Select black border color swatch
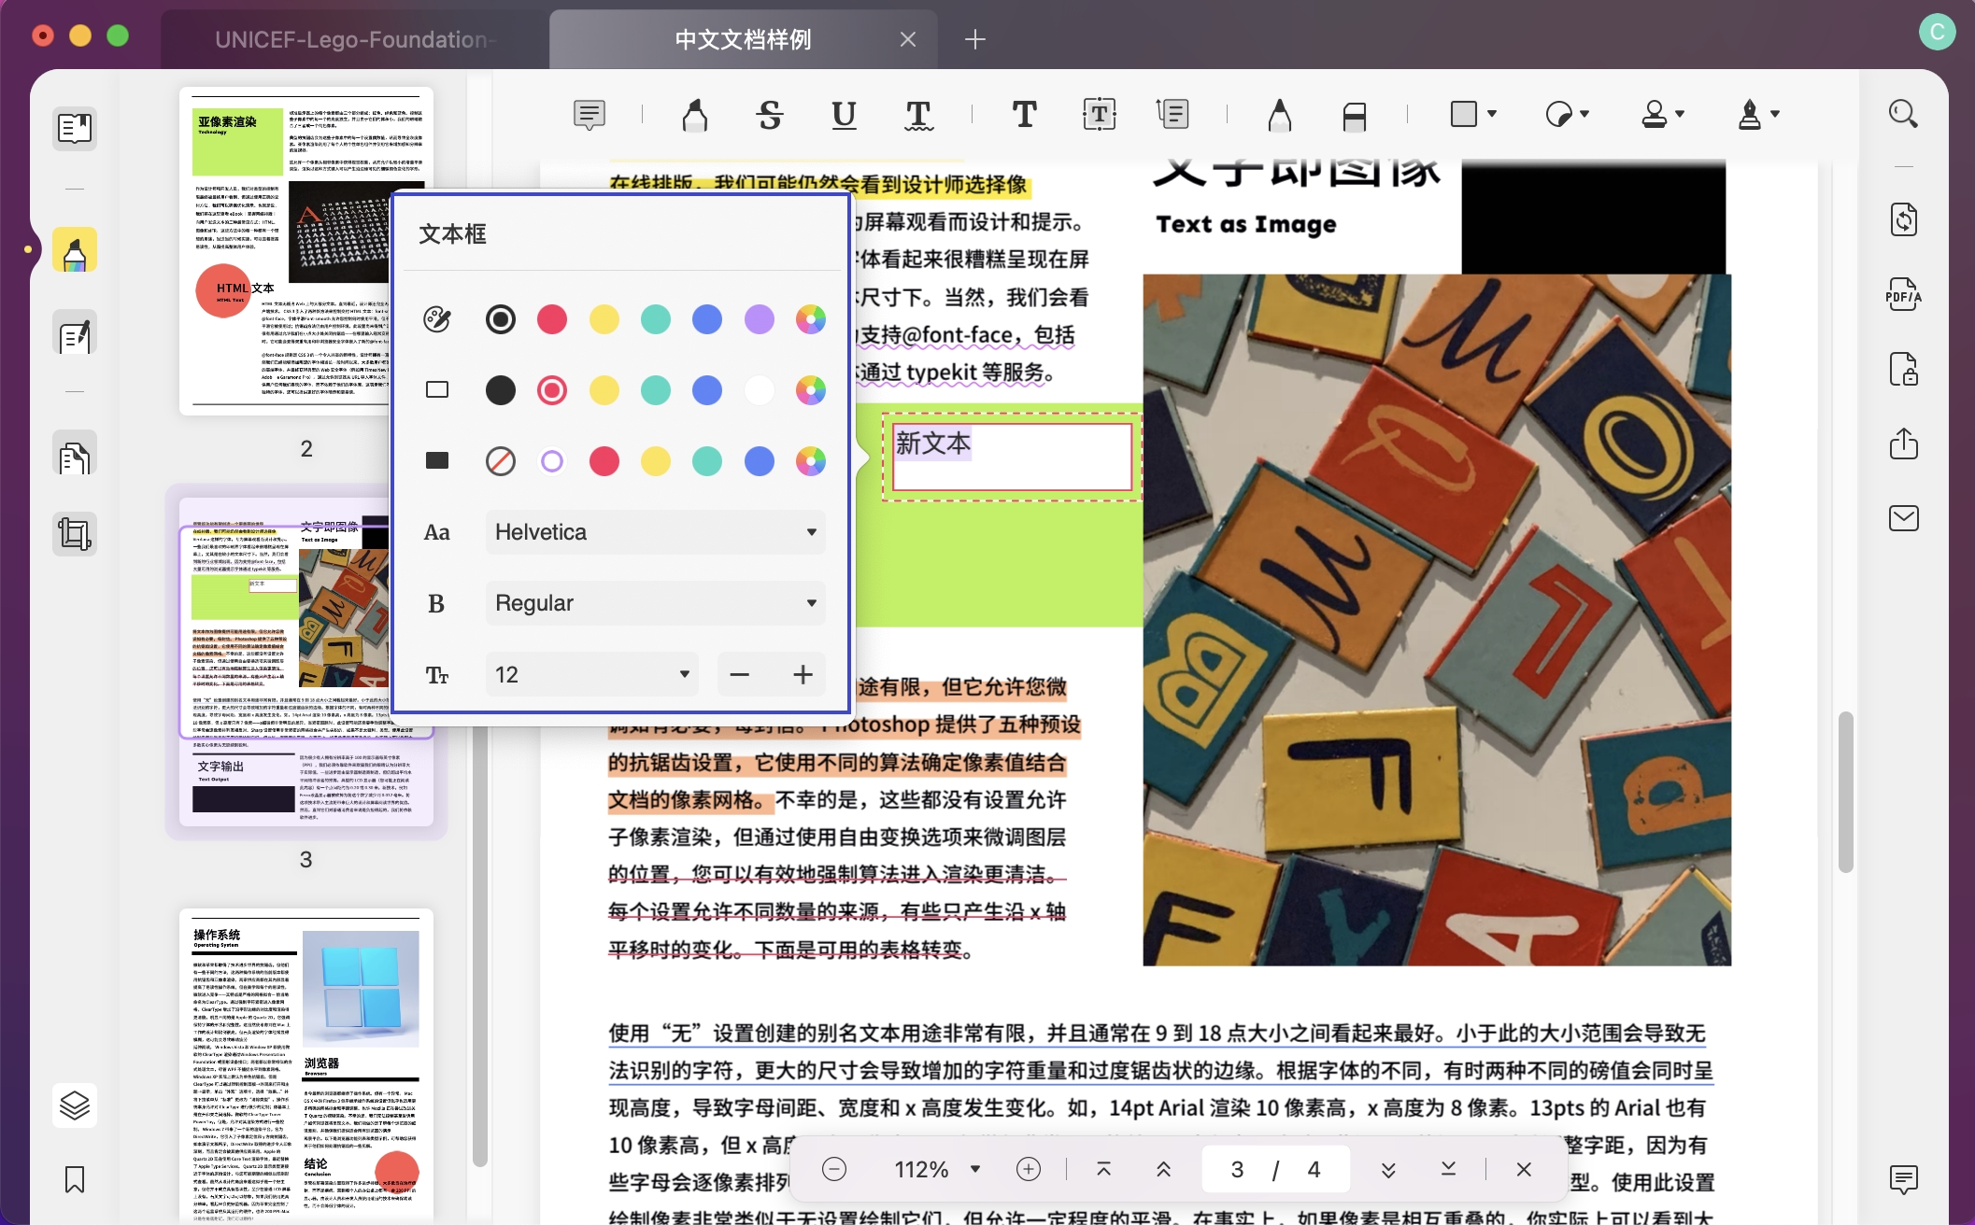Viewport: 1975px width, 1225px height. point(501,390)
